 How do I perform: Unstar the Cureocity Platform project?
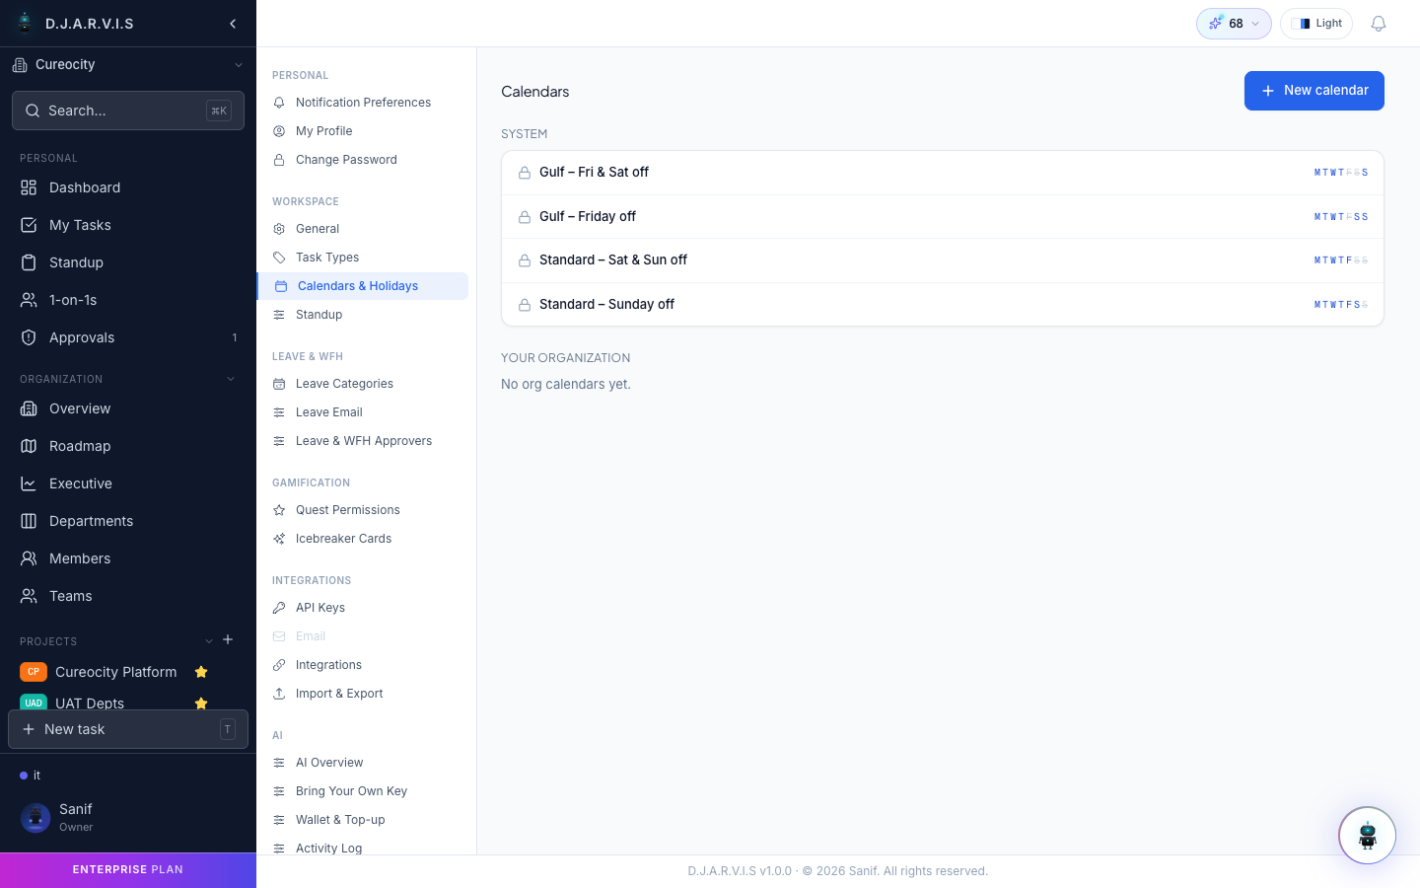pyautogui.click(x=201, y=672)
